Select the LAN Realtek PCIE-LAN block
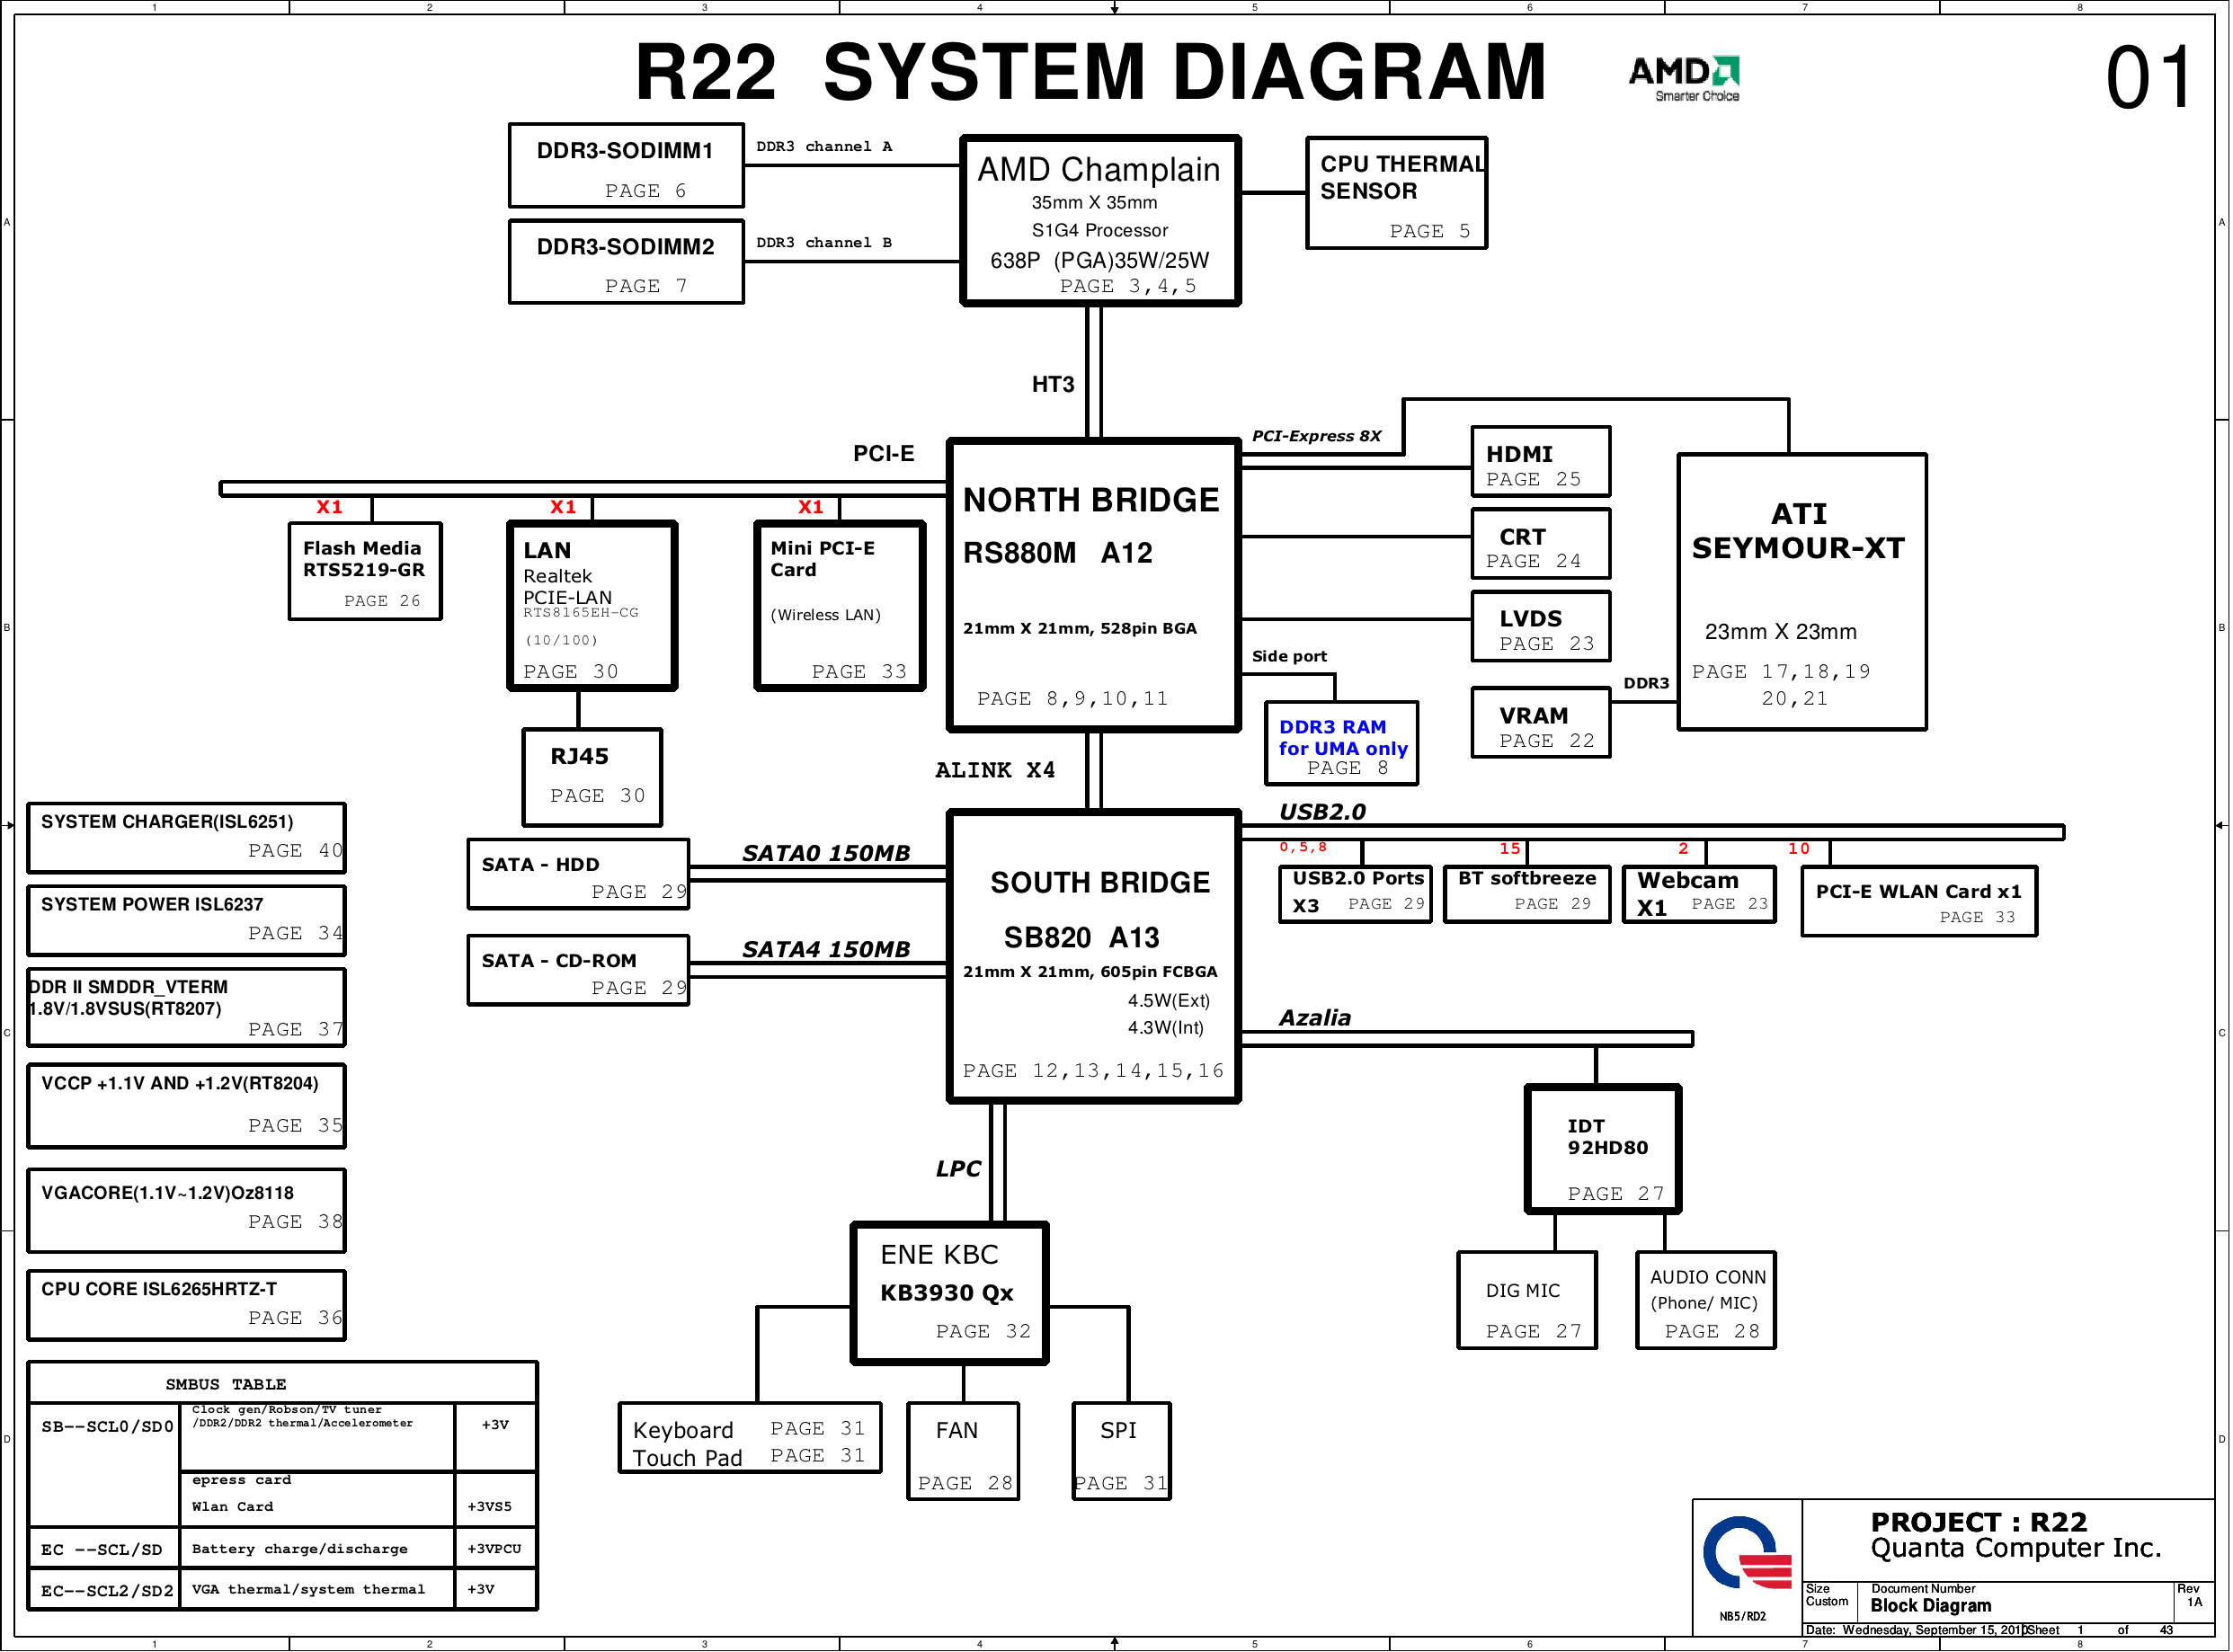This screenshot has width=2233, height=1652. pyautogui.click(x=592, y=606)
